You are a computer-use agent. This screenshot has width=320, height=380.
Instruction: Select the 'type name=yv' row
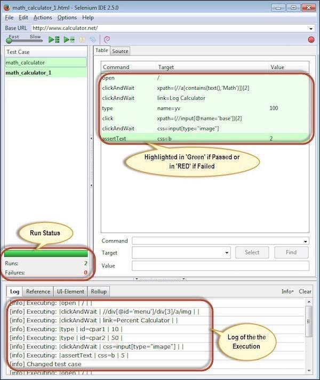205,108
